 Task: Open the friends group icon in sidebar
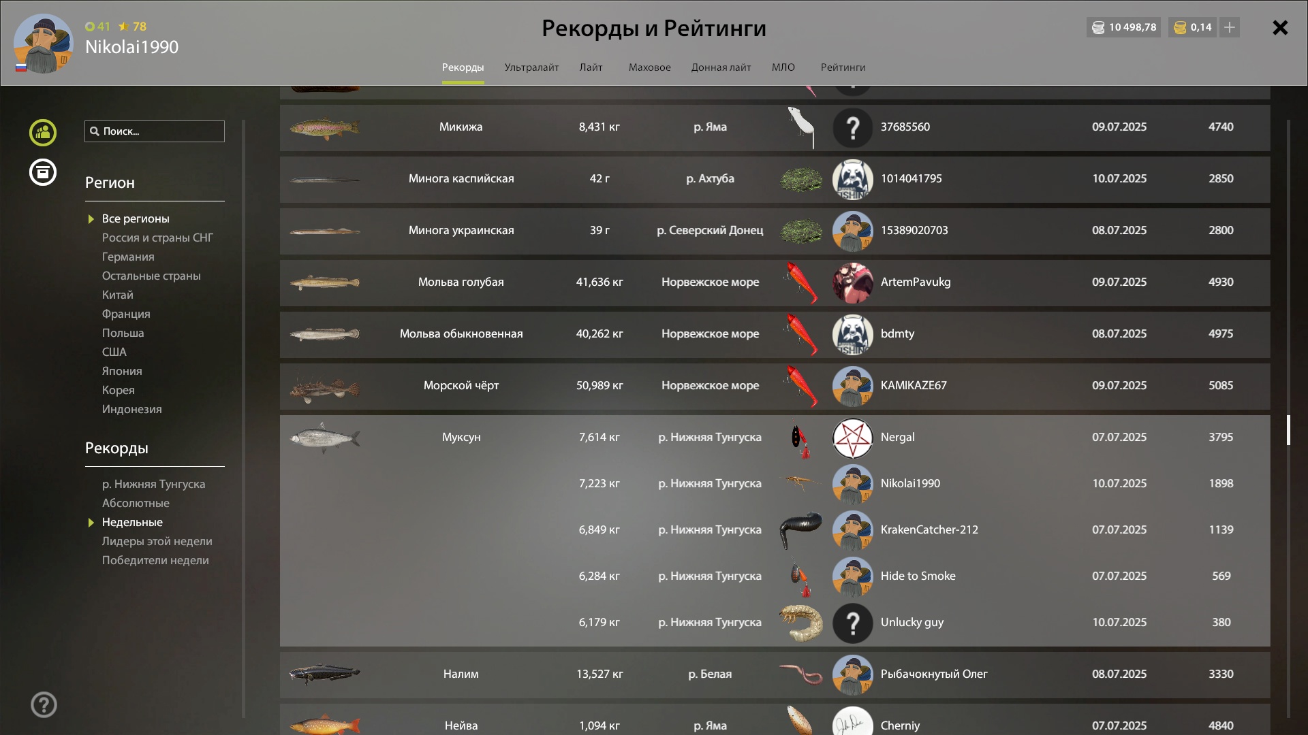43,133
